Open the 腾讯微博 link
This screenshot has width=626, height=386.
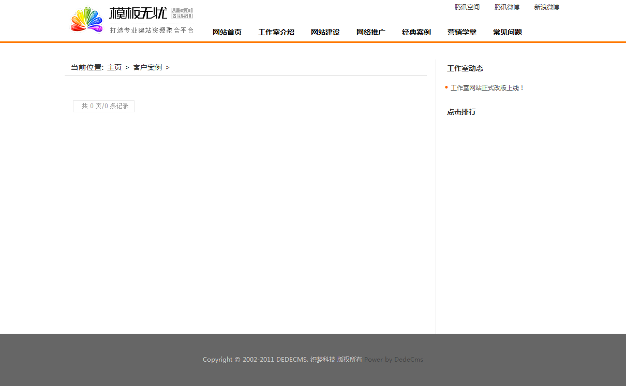click(506, 7)
